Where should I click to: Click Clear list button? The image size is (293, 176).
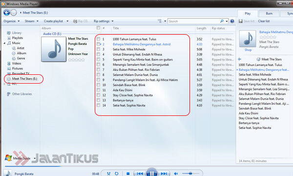pyautogui.click(x=264, y=21)
